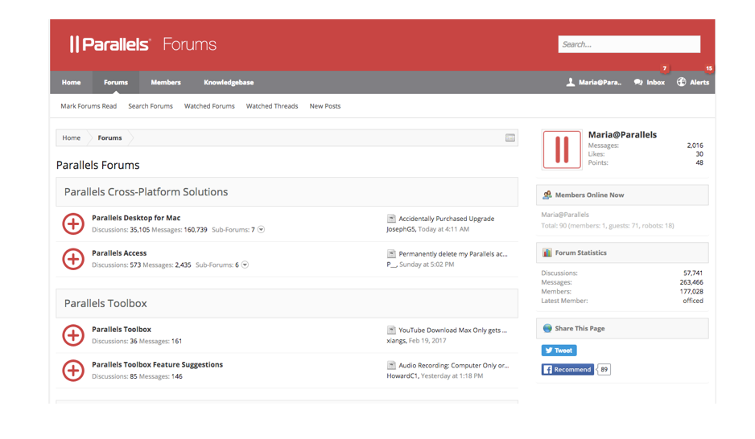
Task: Click the Alerts globe icon
Action: point(681,82)
